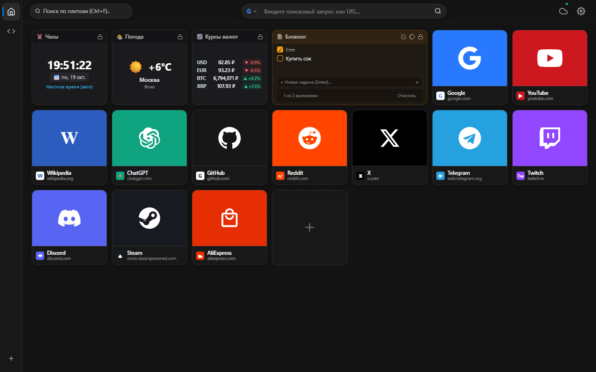This screenshot has width=596, height=372.
Task: Click the circle color icon in Блокнот header
Action: pyautogui.click(x=412, y=37)
